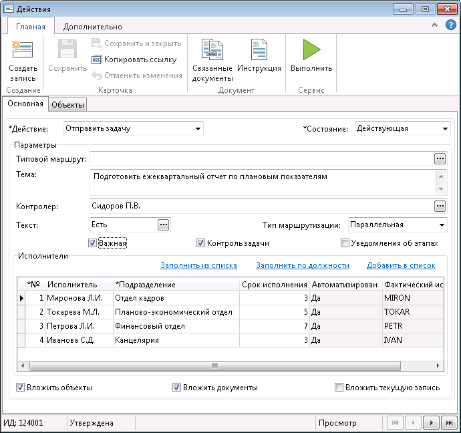Toggle the Важная checkbox
This screenshot has height=433, width=461.
(92, 243)
